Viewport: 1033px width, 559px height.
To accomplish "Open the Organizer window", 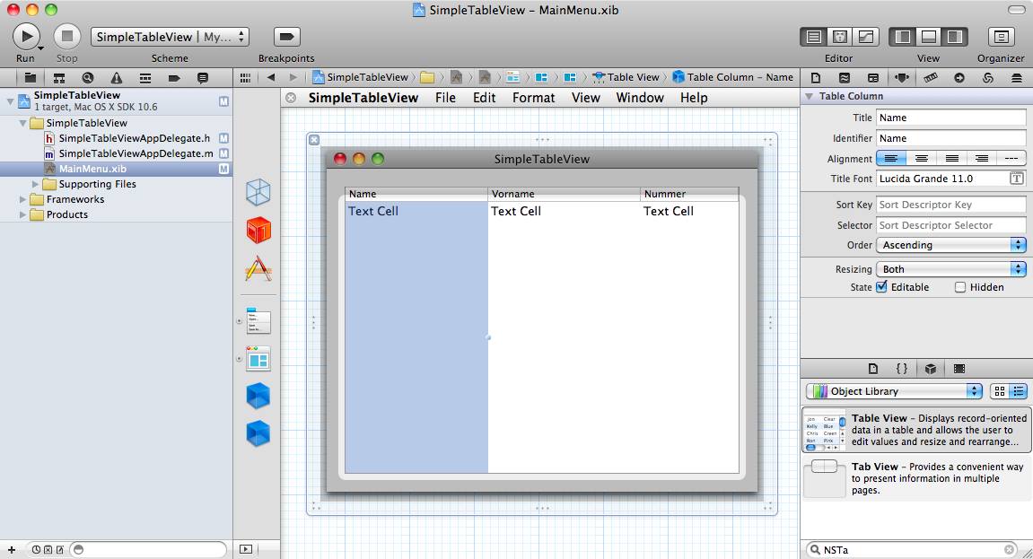I will (1001, 37).
